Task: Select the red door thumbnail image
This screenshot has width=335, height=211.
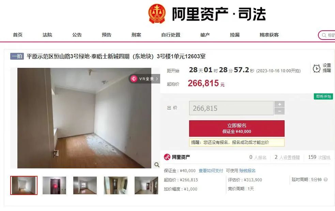Action: point(54,185)
